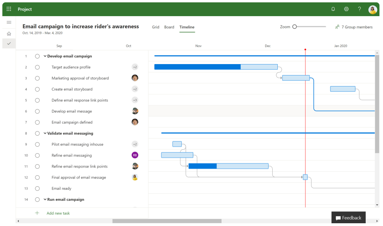Mark Email ready task complete
The image size is (383, 226).
tap(37, 188)
